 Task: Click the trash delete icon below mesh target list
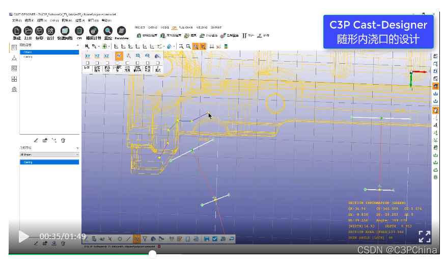point(63,140)
